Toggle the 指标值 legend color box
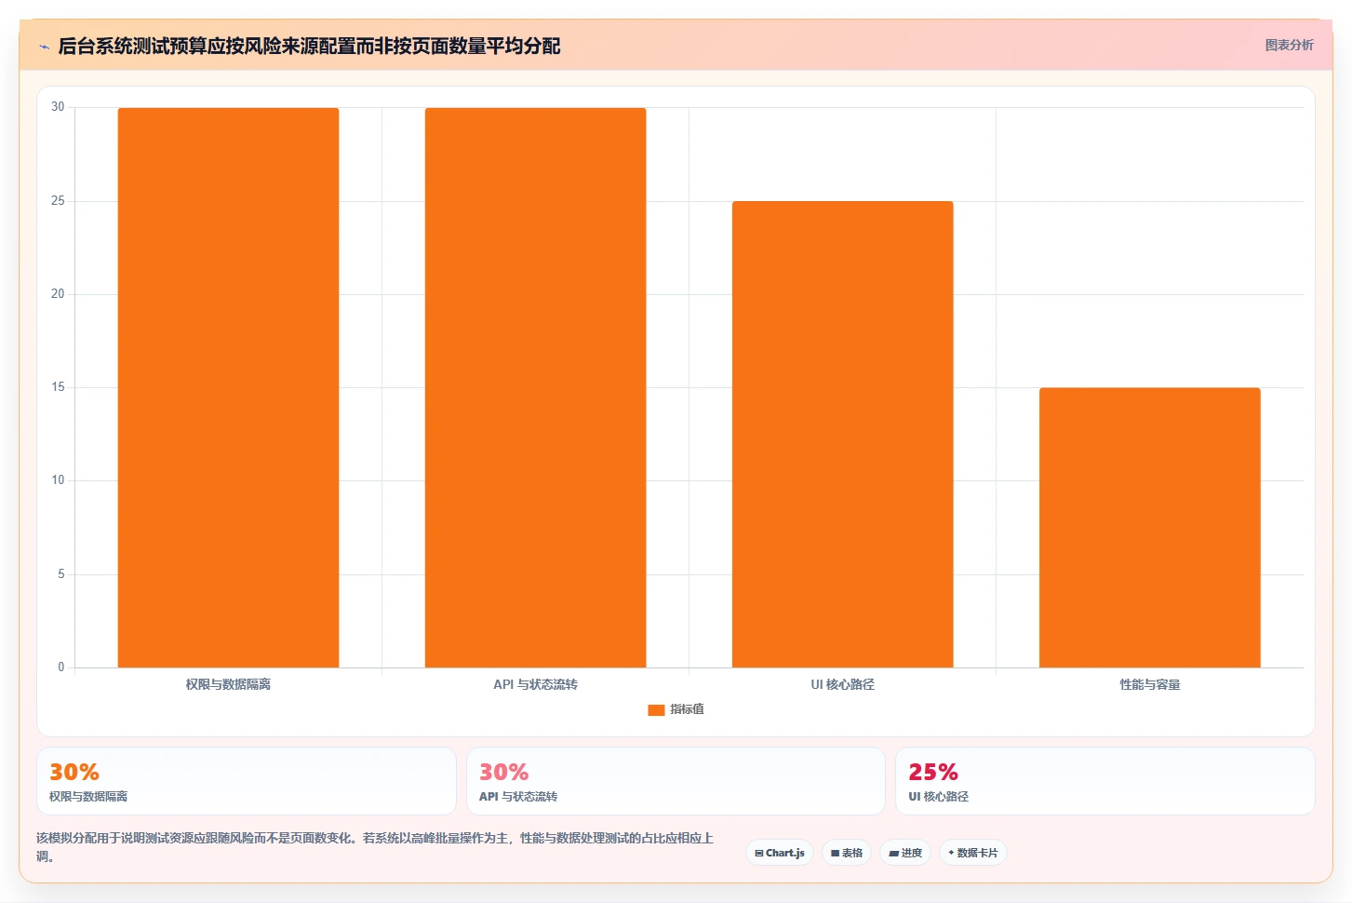This screenshot has height=903, width=1352. 656,709
